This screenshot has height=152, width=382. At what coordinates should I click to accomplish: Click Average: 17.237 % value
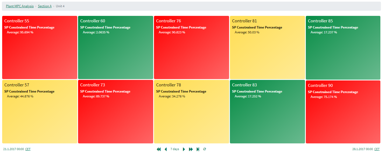324,32
